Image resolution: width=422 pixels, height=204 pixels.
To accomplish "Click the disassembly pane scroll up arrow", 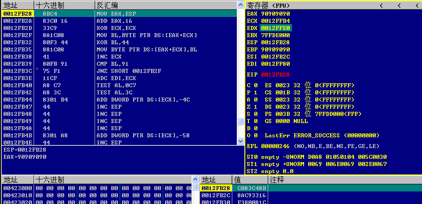I will [x=240, y=5].
